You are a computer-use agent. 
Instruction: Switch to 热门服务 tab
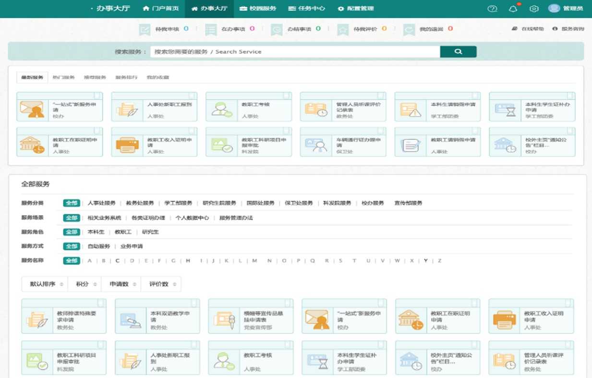pos(63,77)
